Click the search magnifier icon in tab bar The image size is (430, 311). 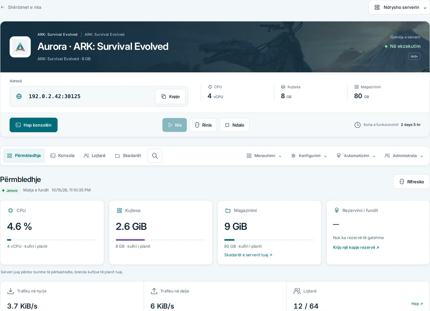155,156
